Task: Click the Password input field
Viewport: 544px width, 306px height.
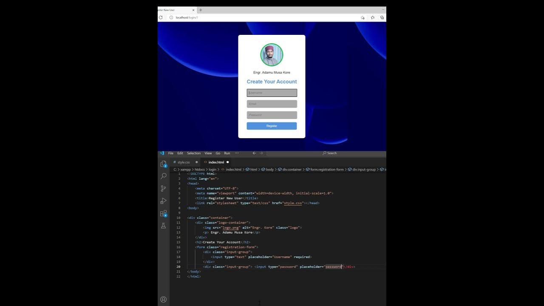Action: [x=272, y=115]
